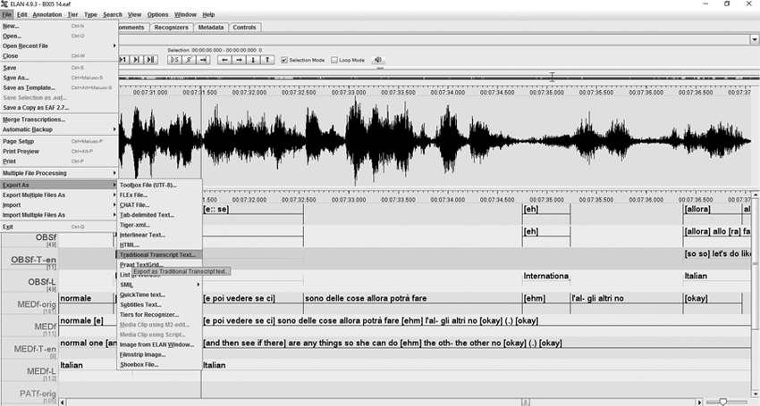The width and height of the screenshot is (760, 406).
Task: Choose Filmstrip Image export
Action: click(x=159, y=355)
